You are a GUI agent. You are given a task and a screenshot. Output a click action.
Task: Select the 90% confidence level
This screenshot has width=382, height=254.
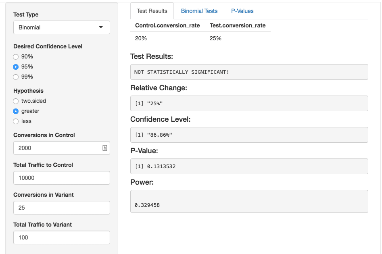pos(16,57)
